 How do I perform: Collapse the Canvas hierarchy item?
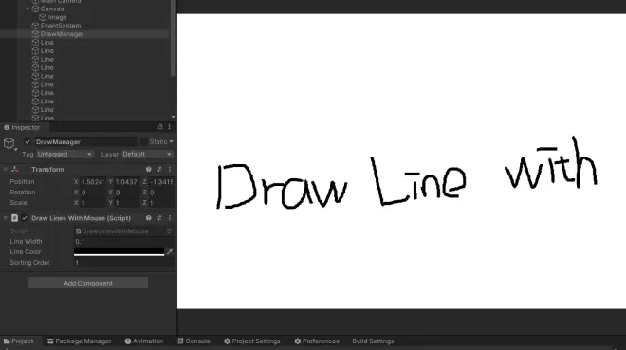point(28,9)
